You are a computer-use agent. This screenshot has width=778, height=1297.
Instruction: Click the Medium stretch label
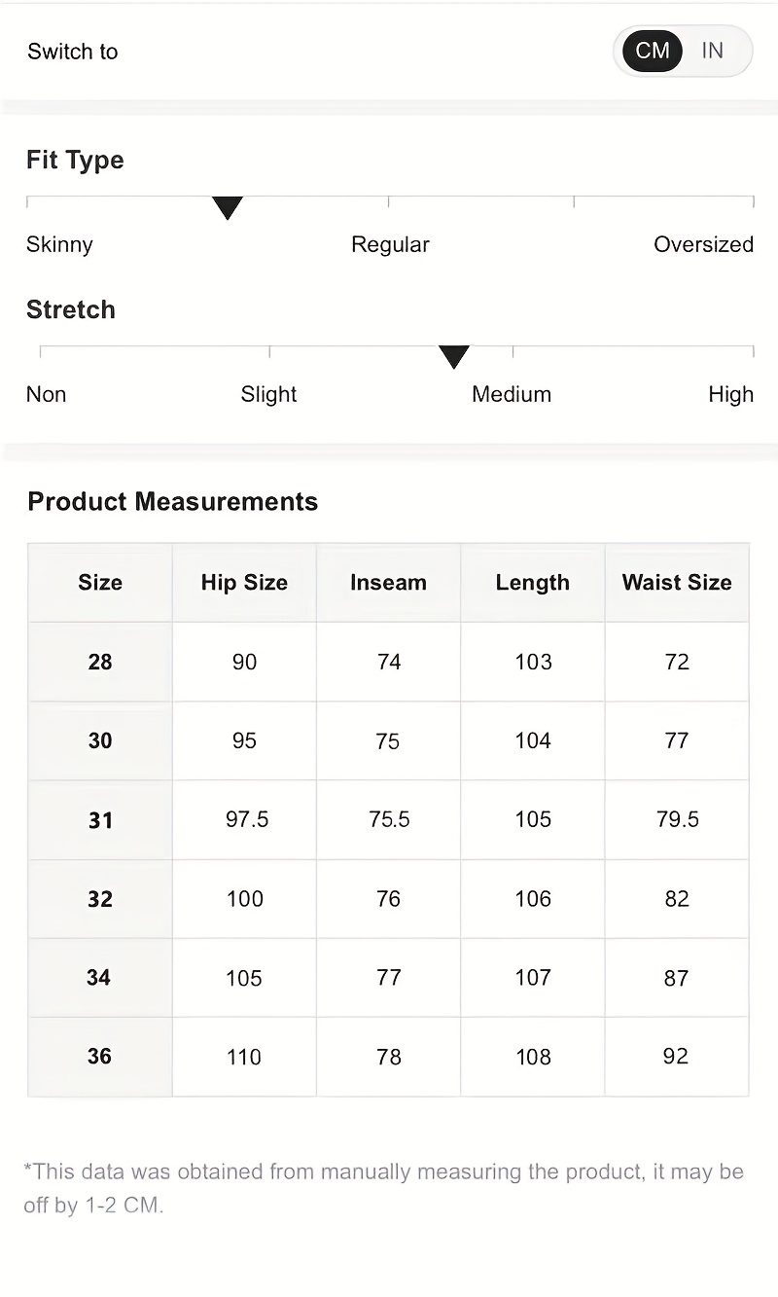[512, 394]
